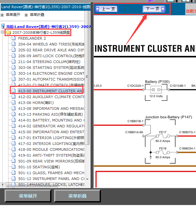This screenshot has width=196, height=206.
Task: Open 211-04 STEERING COLUM entry
Action: (x=49, y=62)
